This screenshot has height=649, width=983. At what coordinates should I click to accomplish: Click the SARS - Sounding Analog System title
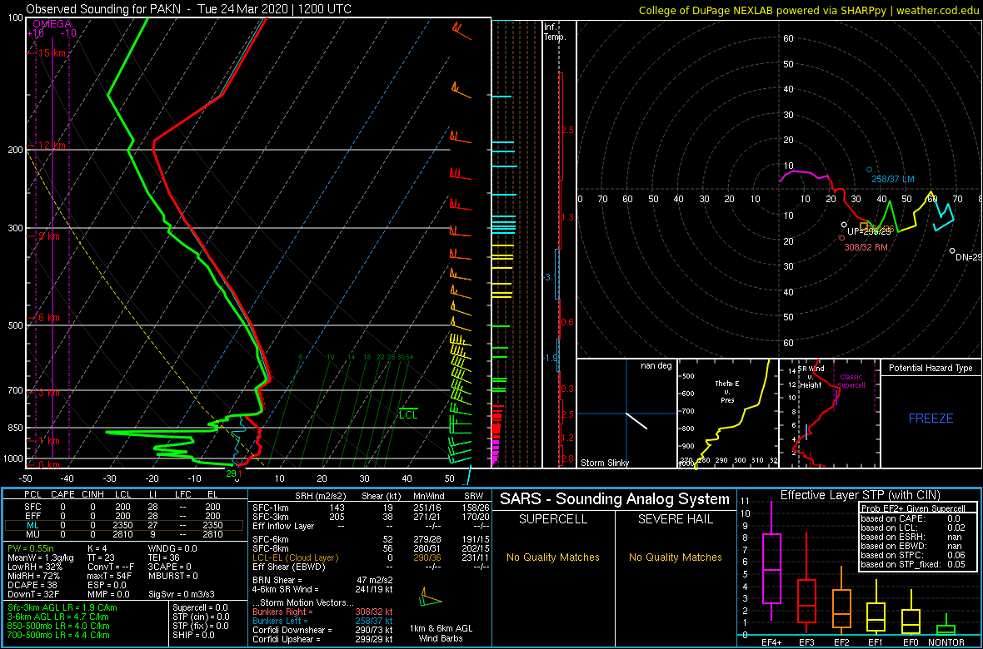point(615,500)
